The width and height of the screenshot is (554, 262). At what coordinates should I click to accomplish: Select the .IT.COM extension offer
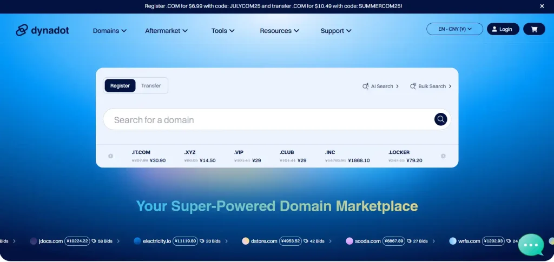[148, 156]
